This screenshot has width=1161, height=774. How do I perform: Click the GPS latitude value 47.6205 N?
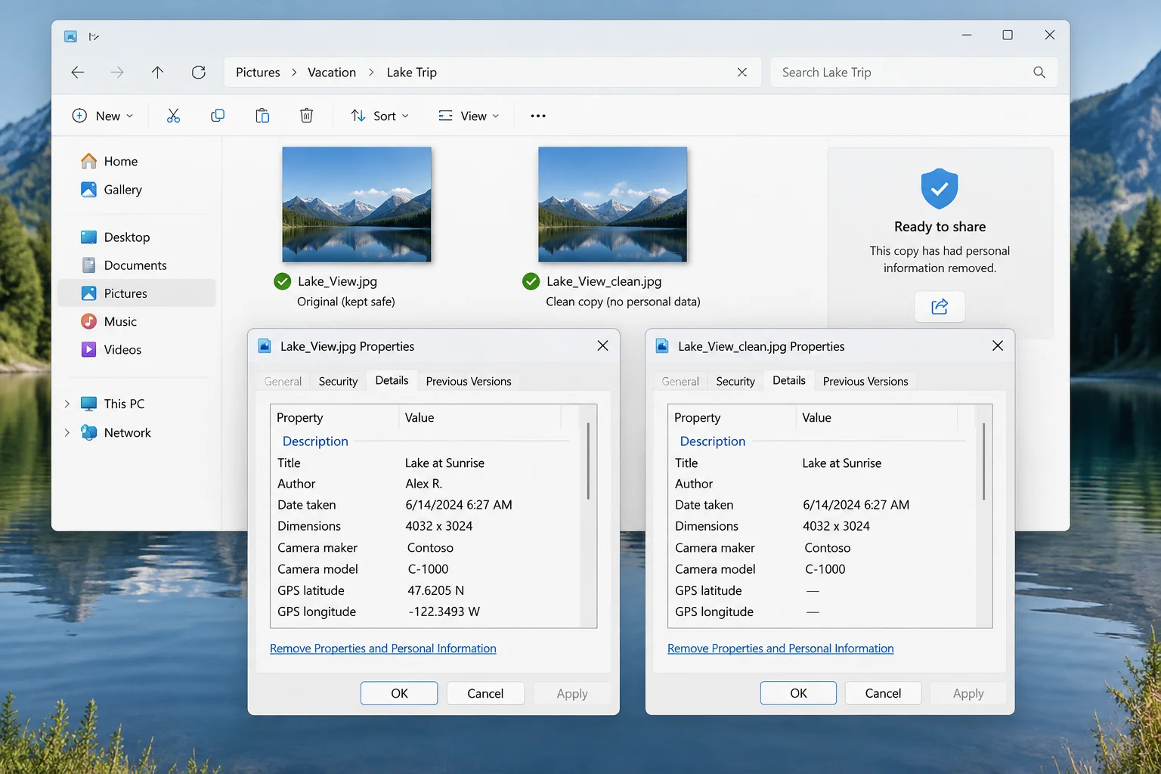point(436,590)
